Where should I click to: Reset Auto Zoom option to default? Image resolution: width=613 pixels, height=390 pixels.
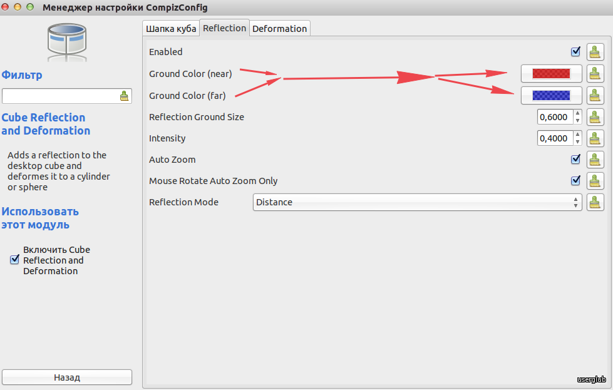point(595,160)
